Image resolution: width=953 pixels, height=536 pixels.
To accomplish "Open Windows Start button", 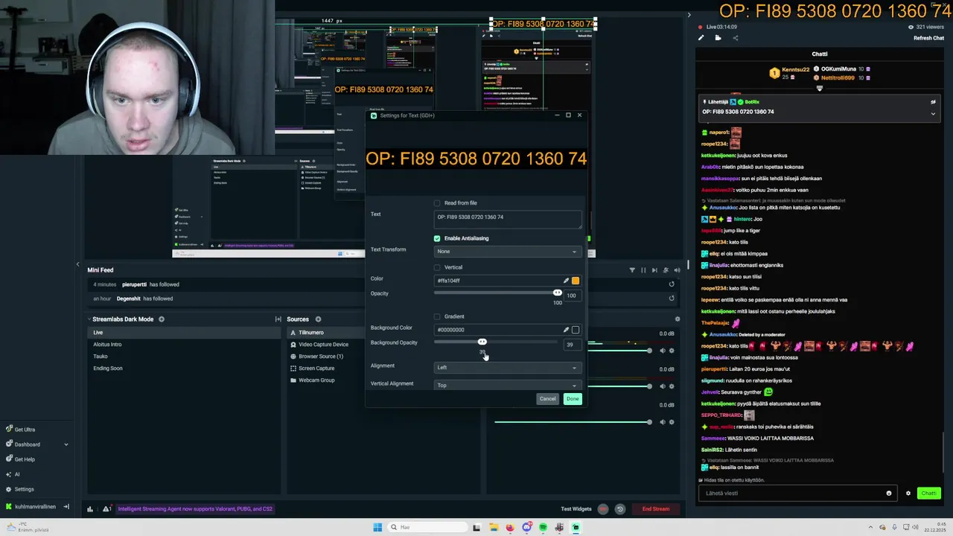I will pos(377,527).
